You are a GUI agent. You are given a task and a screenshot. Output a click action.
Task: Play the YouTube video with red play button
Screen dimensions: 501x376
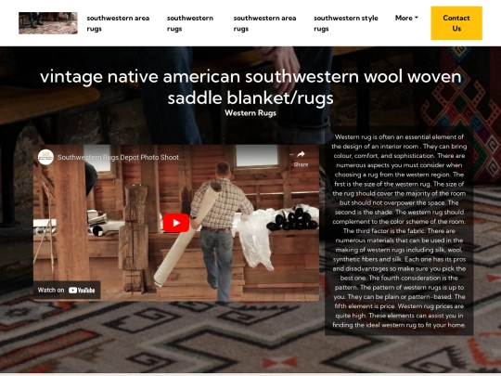(x=176, y=223)
